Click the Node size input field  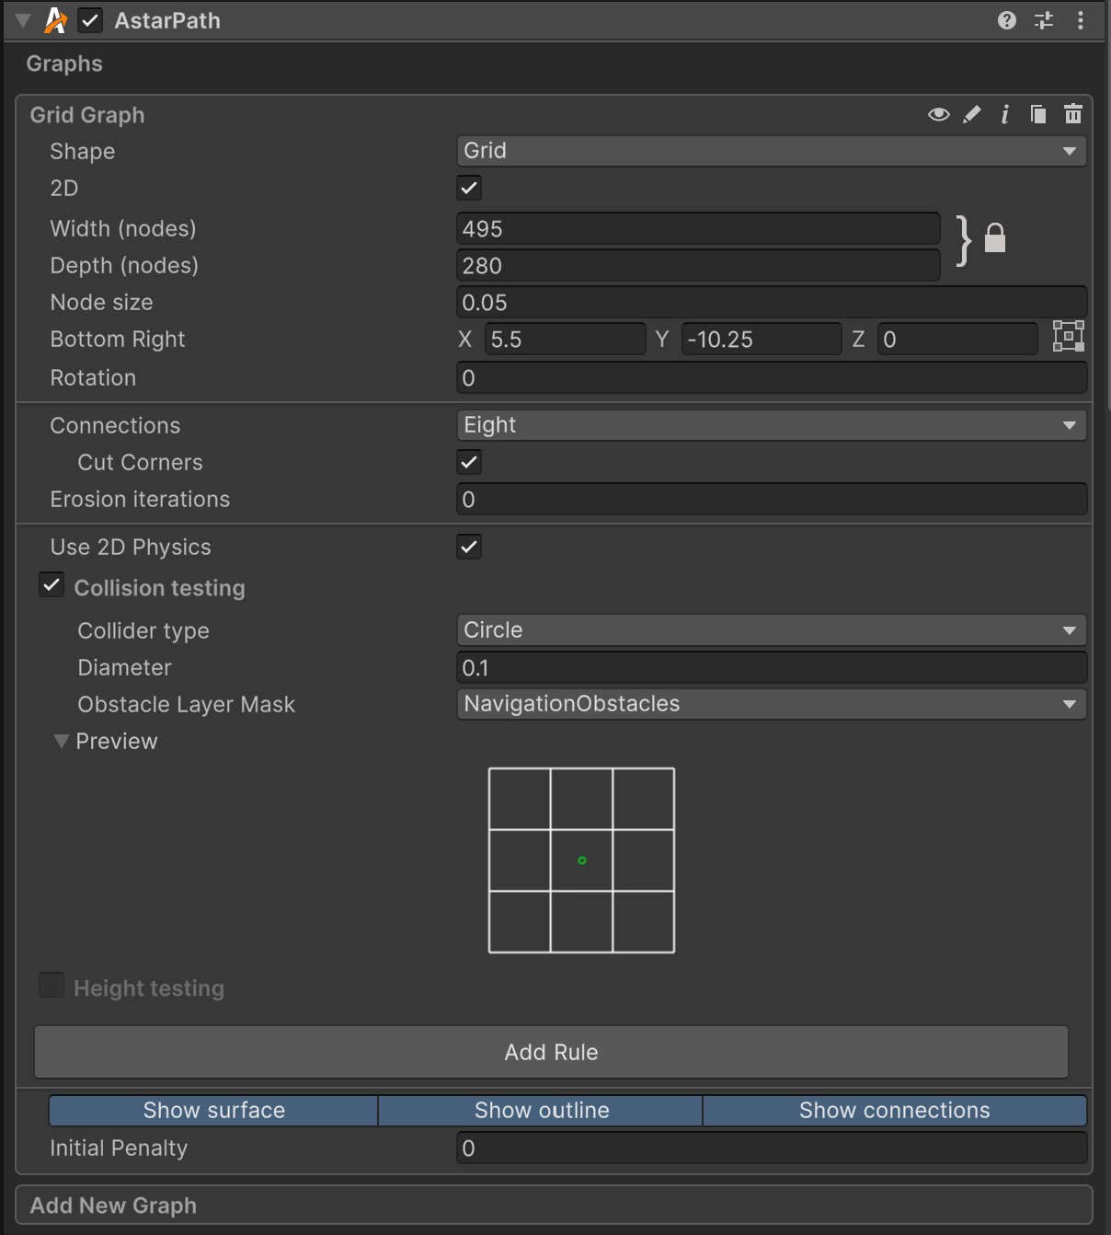(771, 303)
